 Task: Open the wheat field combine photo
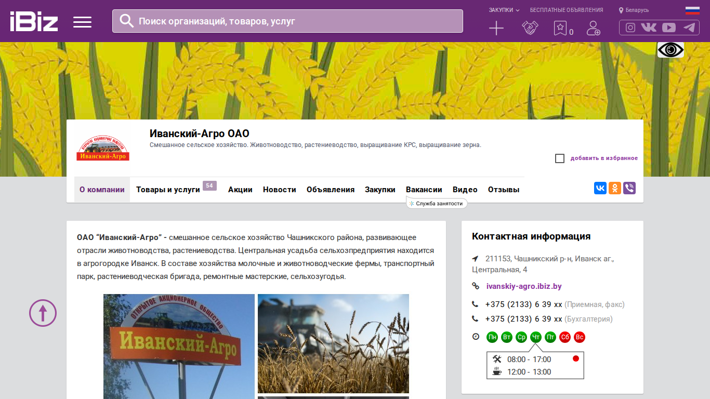point(333,343)
